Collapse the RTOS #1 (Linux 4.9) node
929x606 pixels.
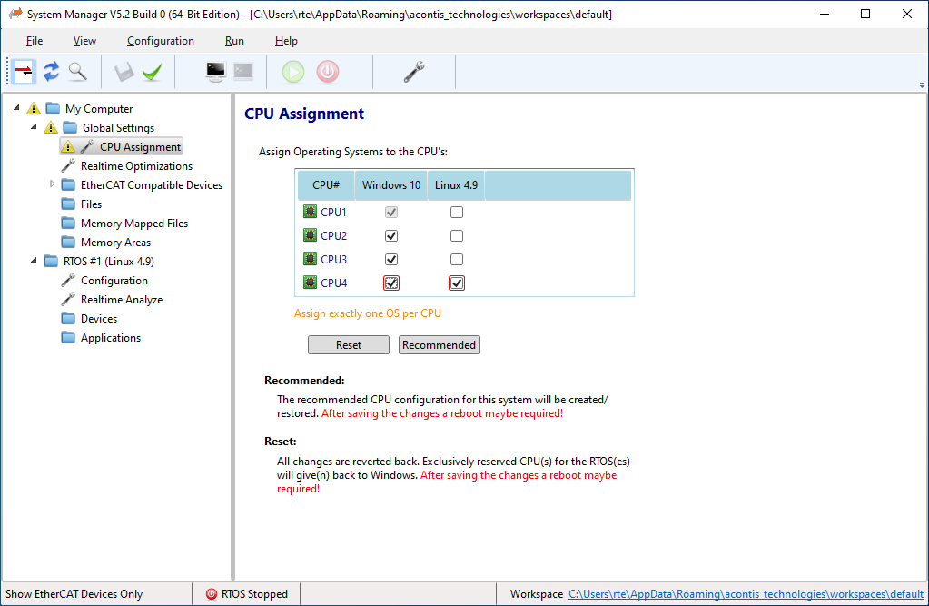(33, 261)
